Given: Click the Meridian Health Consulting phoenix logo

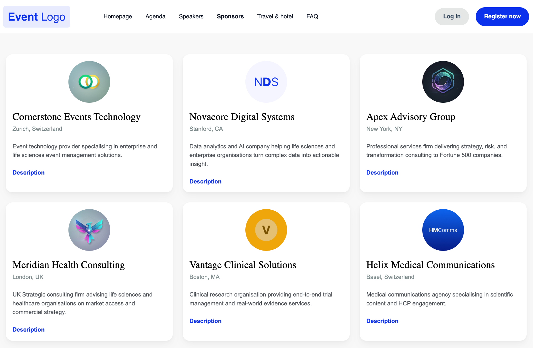Looking at the screenshot, I should click(x=89, y=230).
